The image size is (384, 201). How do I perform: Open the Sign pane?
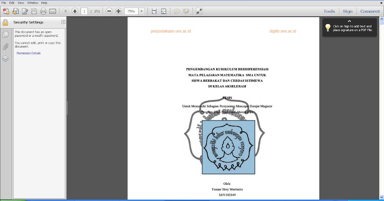click(348, 11)
